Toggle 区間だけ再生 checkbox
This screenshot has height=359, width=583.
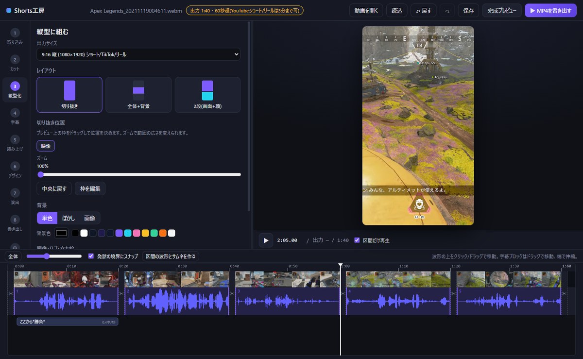point(357,240)
